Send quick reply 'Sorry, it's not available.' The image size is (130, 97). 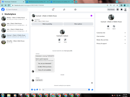(45, 70)
